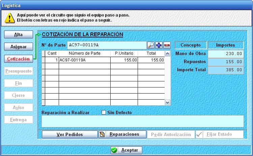
Task: Click the Reparación a Realizar text area
Action: 143,121
